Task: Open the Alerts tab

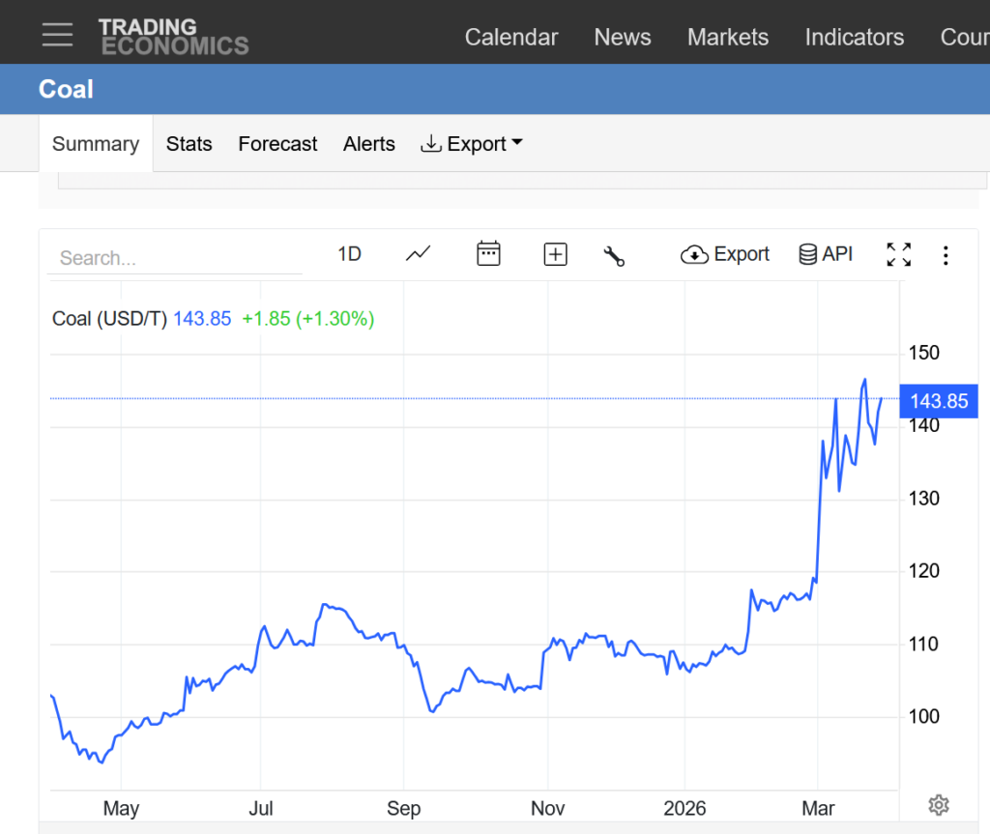Action: pyautogui.click(x=368, y=144)
